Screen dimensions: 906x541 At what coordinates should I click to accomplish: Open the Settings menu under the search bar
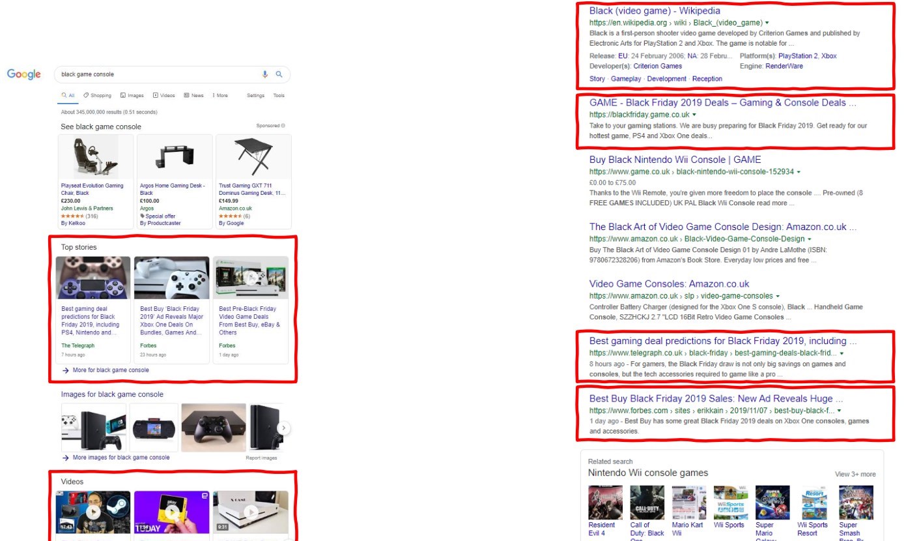pos(255,96)
